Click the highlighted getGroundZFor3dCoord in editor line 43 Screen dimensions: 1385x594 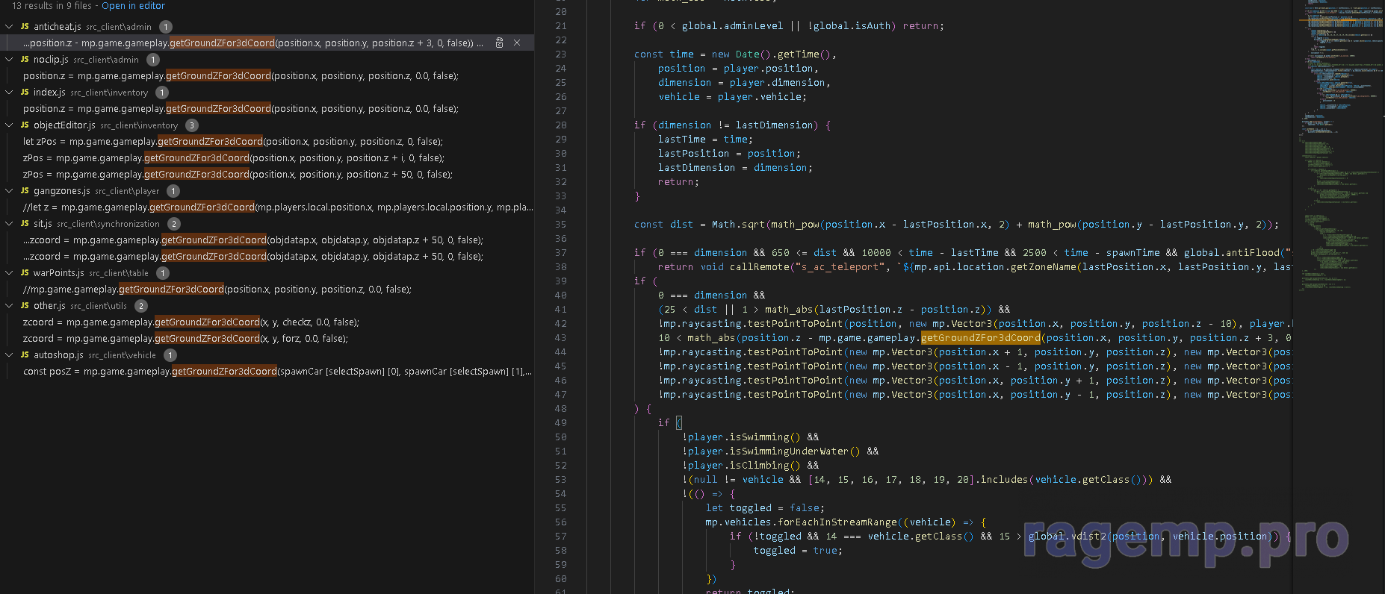[980, 337]
